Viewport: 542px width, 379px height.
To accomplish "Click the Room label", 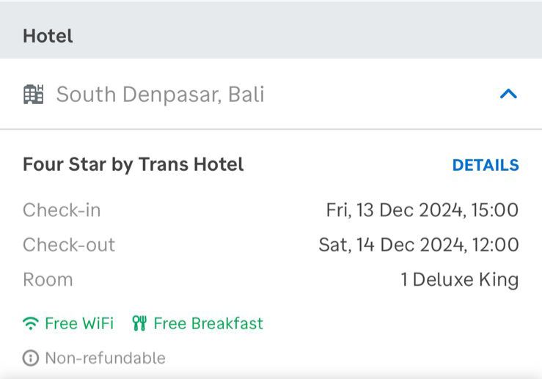I will (x=48, y=279).
